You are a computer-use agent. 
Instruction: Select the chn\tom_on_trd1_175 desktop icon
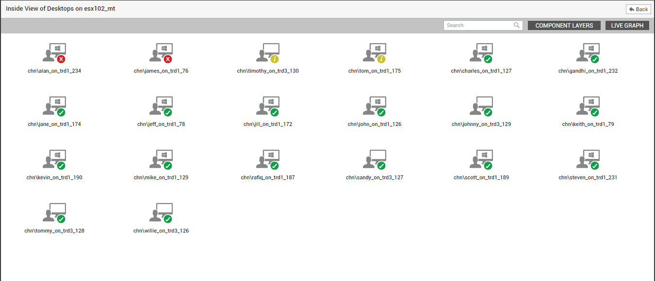375,53
